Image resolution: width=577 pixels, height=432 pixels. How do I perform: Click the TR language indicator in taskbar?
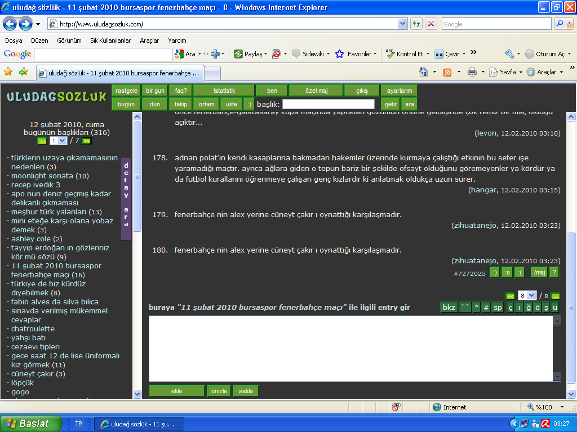(79, 424)
